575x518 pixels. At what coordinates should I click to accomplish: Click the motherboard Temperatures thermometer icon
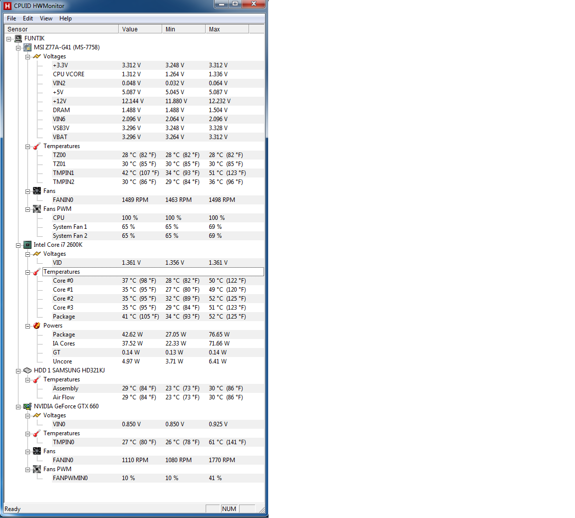click(x=36, y=146)
